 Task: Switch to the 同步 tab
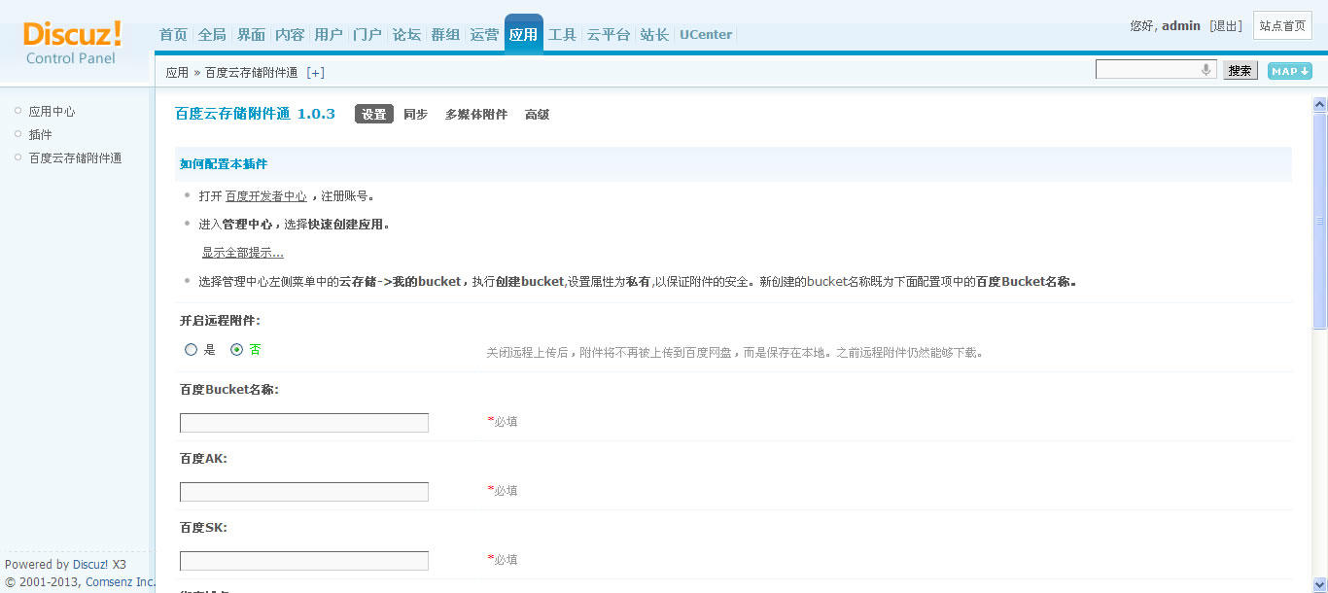pyautogui.click(x=416, y=115)
